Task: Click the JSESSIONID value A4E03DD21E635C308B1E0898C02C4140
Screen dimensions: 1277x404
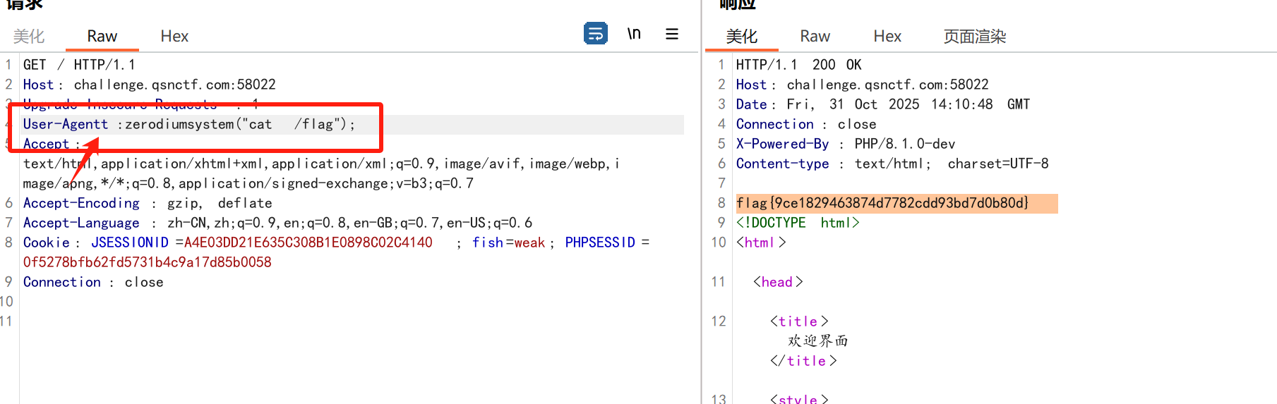Action: click(x=308, y=243)
